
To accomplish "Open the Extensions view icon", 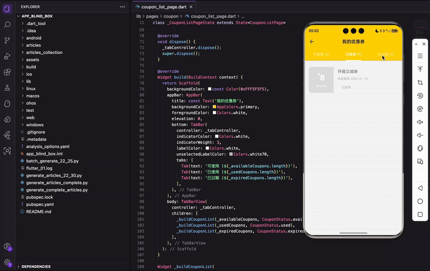I will click(7, 72).
